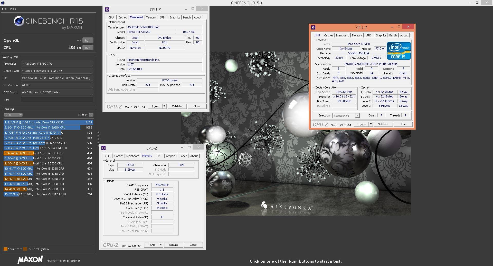Select ranking row Core i7-3840QM CPU
The image size is (493, 266).
pos(48,148)
